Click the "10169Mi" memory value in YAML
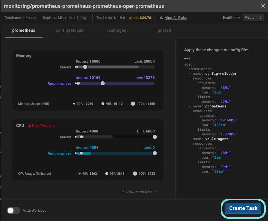This screenshot has height=221, width=268. point(228,120)
